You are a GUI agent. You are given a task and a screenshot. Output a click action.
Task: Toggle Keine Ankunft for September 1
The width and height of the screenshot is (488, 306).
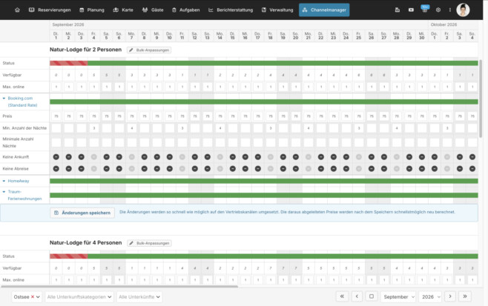(x=56, y=157)
